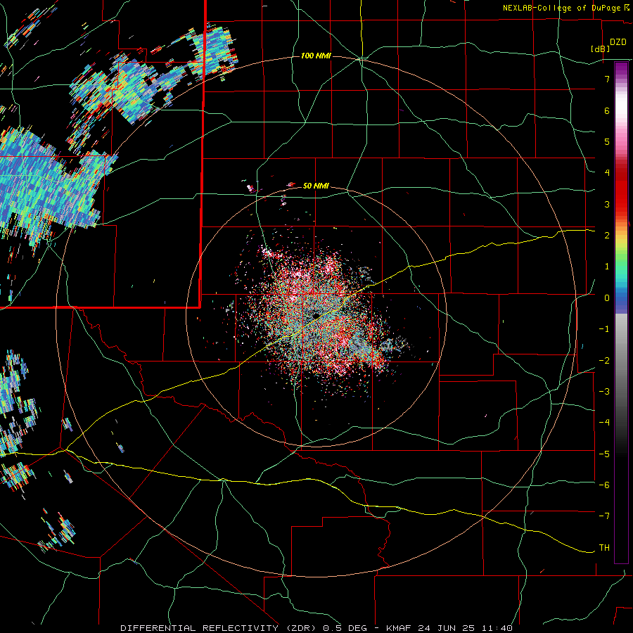
Task: Click the DZD legend title
Action: (618, 42)
